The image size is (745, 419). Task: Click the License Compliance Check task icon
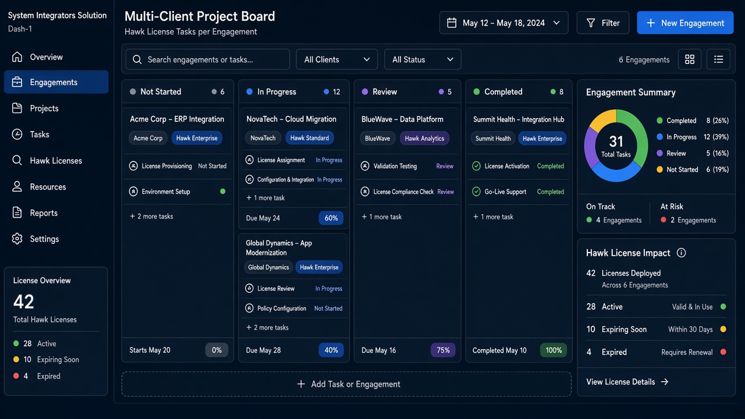tap(365, 191)
